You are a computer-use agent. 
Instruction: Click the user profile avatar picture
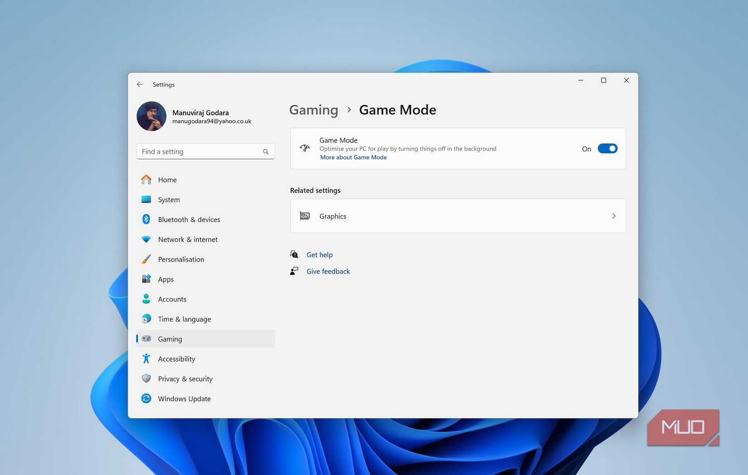pyautogui.click(x=151, y=116)
